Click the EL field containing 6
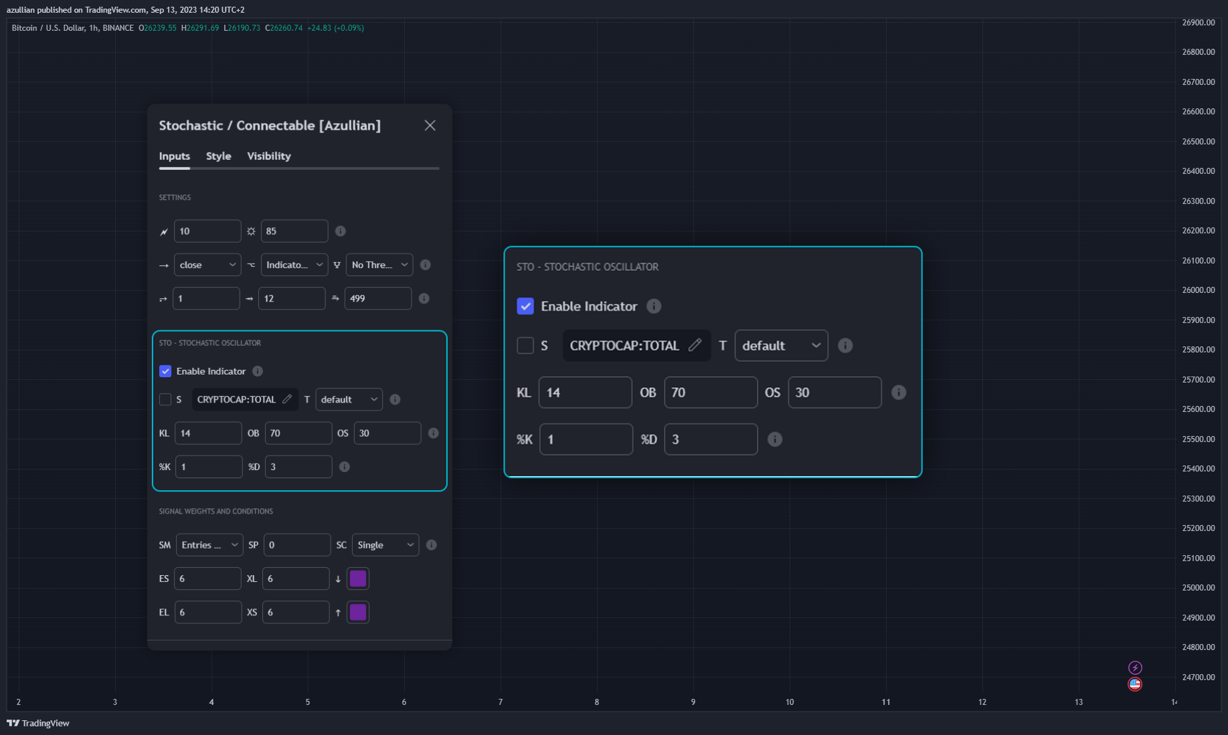This screenshot has height=735, width=1228. click(x=208, y=612)
